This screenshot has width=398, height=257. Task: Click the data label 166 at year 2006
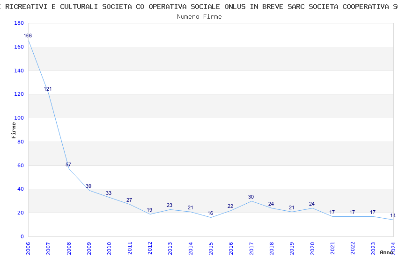[x=28, y=36]
